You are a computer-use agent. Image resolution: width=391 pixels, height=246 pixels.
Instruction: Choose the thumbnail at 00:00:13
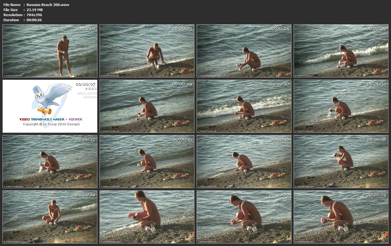[50, 162]
